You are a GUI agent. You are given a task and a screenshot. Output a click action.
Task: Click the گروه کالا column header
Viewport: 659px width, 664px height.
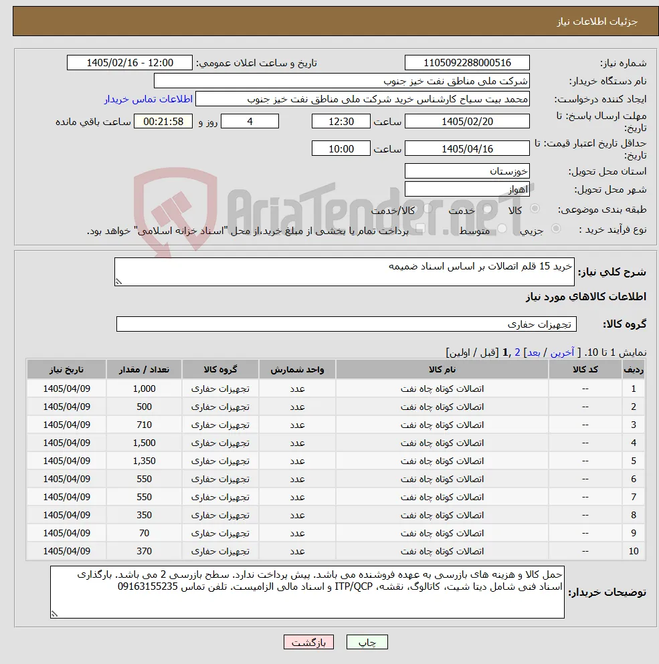point(220,370)
